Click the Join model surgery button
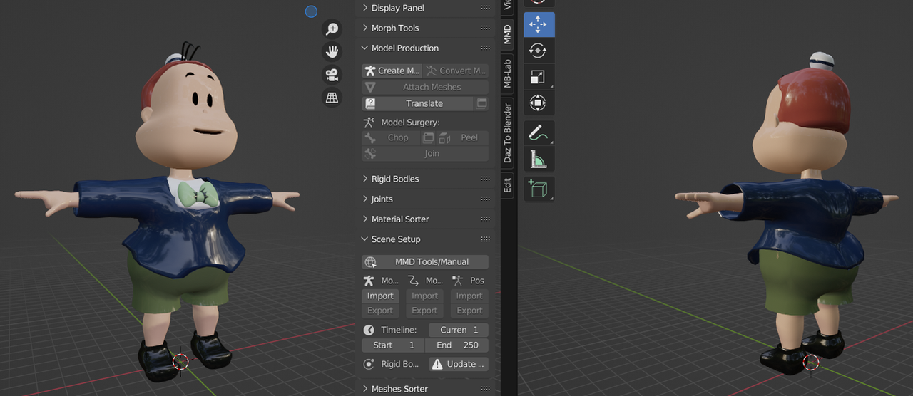 [x=425, y=153]
